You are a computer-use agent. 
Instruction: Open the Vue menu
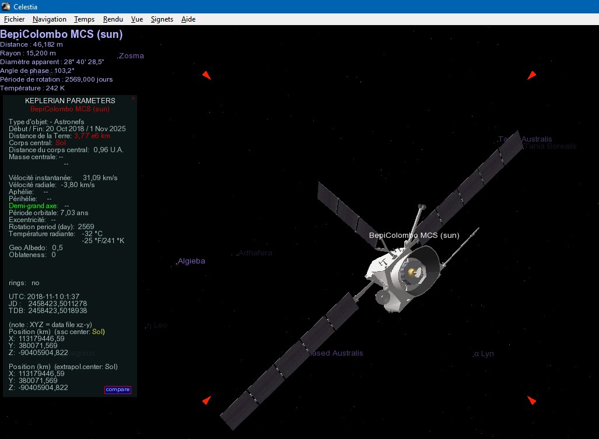[x=136, y=19]
